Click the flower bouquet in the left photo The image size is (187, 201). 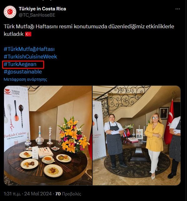(73, 135)
